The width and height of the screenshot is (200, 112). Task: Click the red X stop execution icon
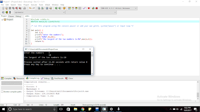[89, 8]
